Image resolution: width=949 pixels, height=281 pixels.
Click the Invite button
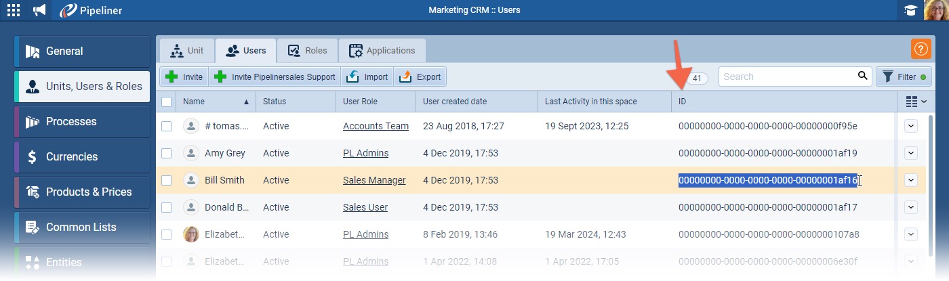184,77
